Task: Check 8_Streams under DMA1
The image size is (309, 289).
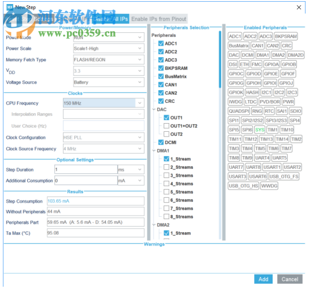Action: point(166,217)
